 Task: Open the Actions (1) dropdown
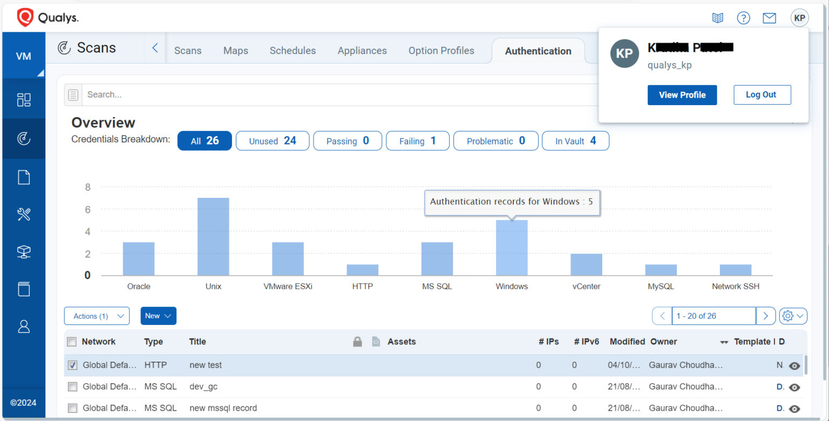pyautogui.click(x=97, y=316)
